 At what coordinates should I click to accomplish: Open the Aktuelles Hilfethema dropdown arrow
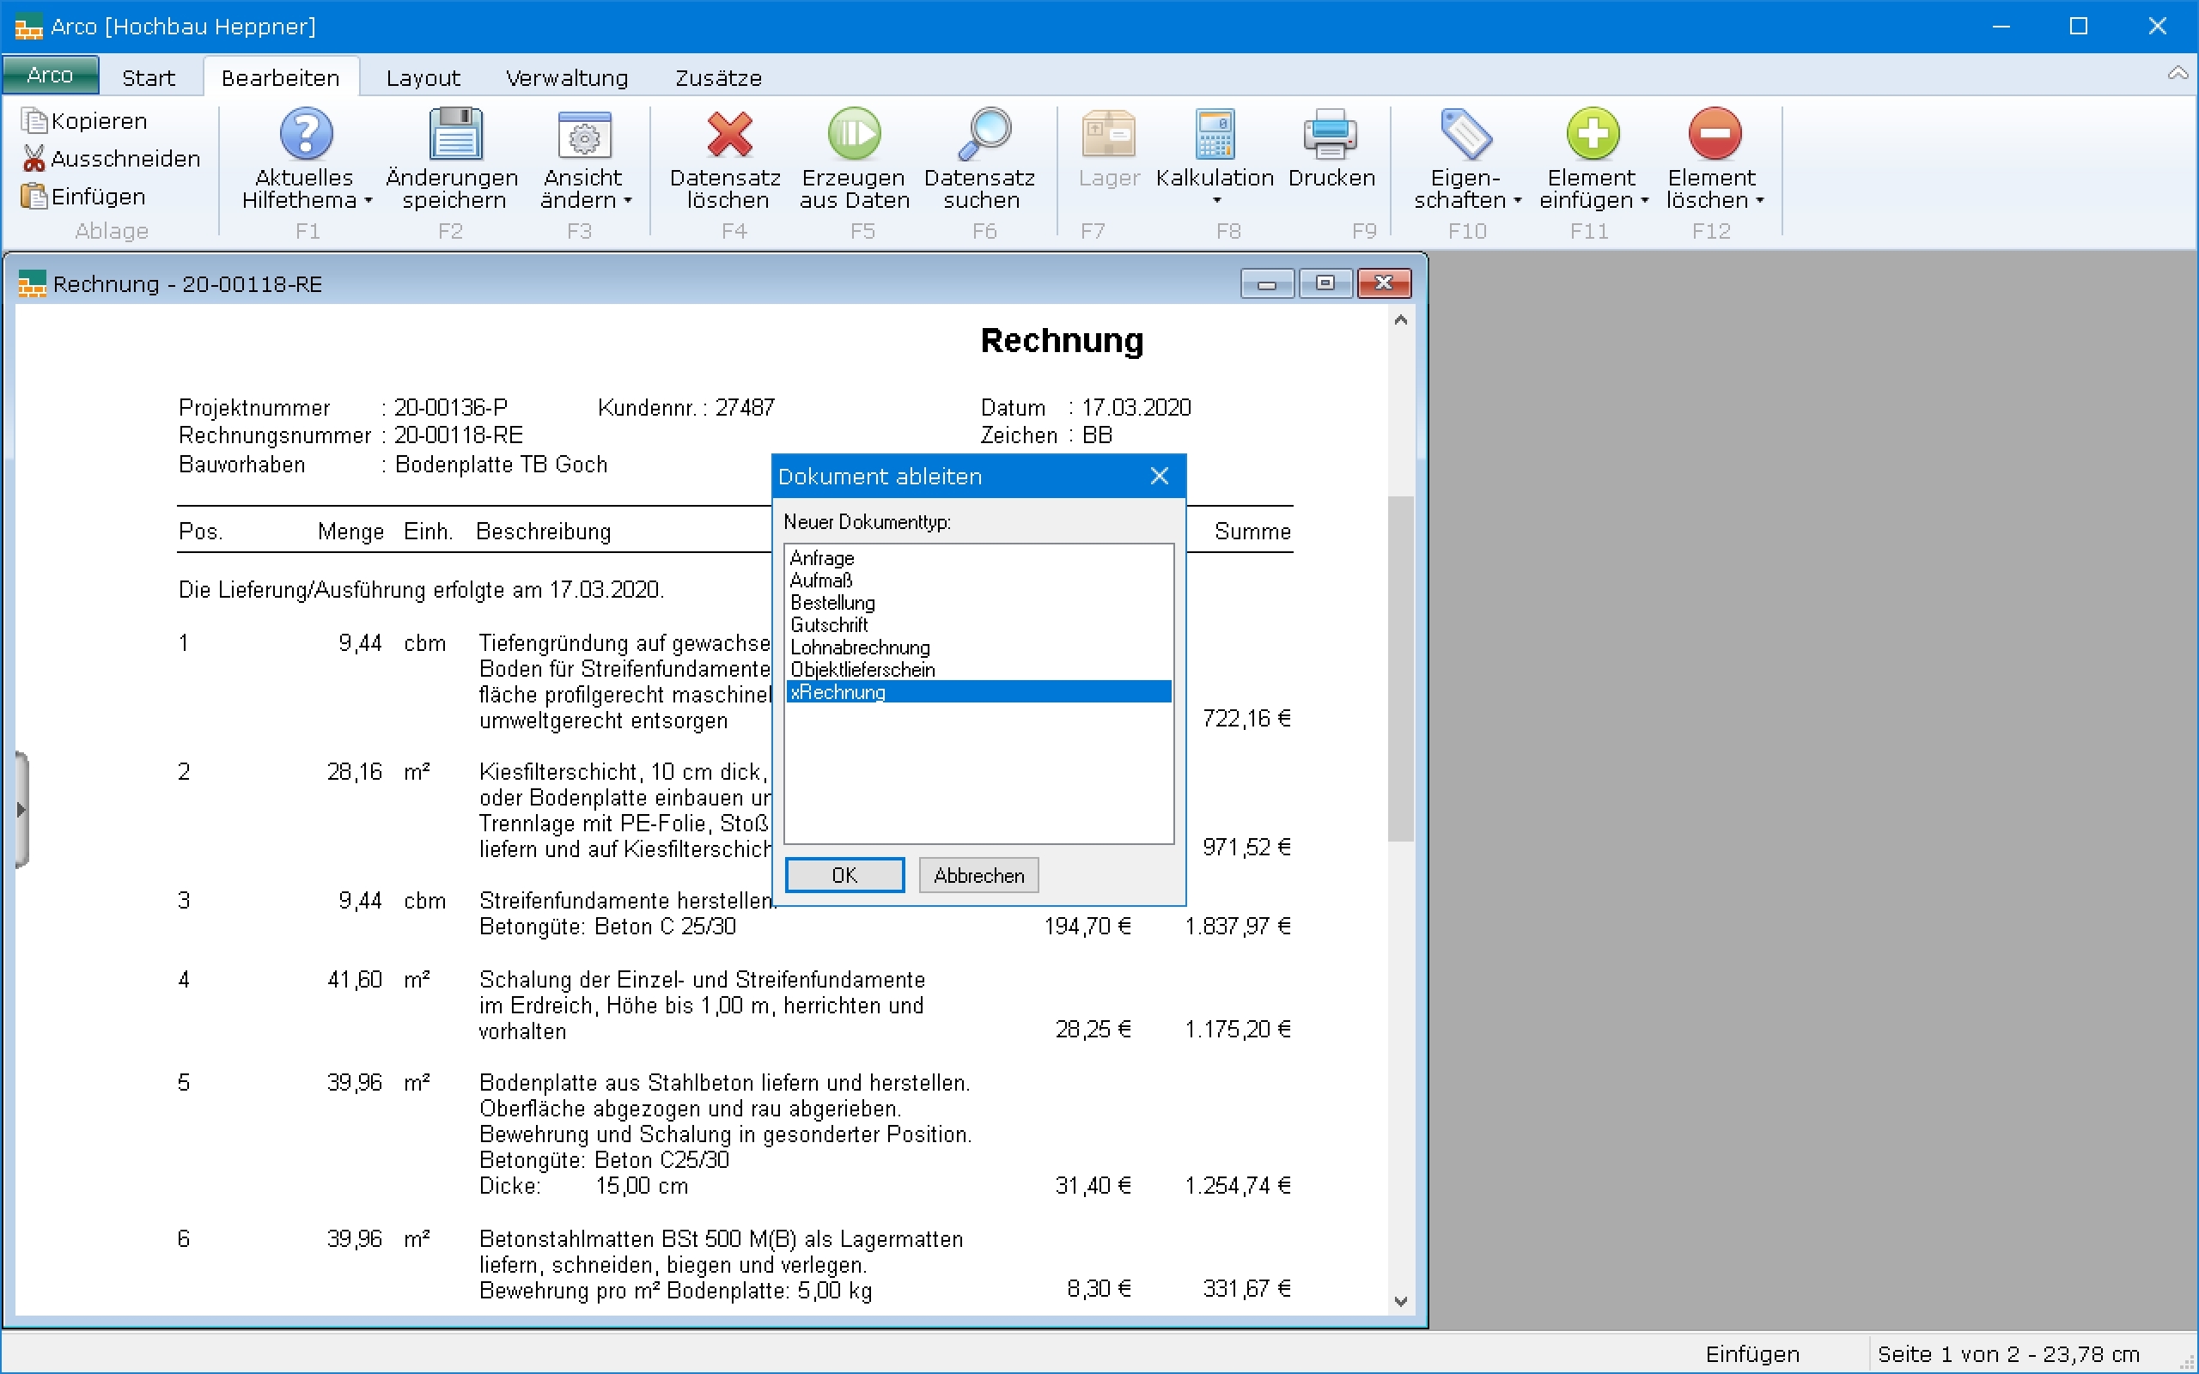368,201
